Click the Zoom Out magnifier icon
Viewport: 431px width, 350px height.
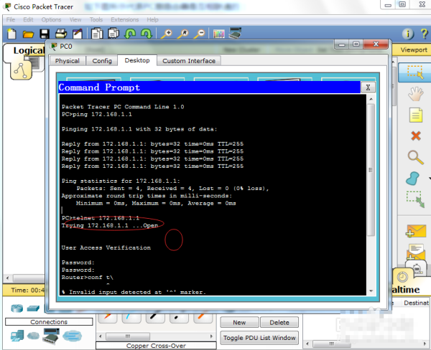click(199, 34)
